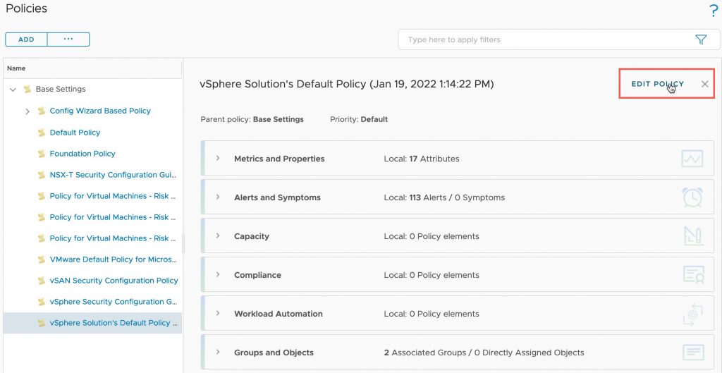The image size is (722, 373).
Task: Click the Metrics and Properties chart icon
Action: 692,159
